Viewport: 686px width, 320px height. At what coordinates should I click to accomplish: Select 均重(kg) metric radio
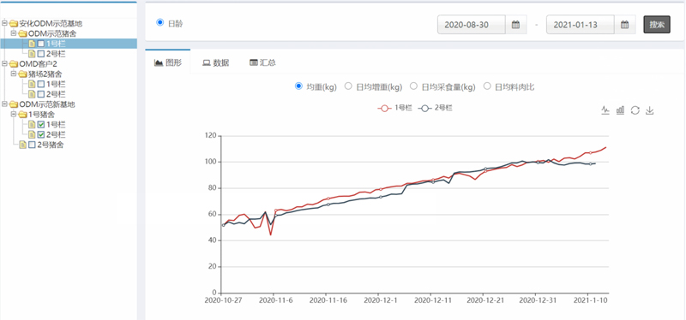pos(298,86)
